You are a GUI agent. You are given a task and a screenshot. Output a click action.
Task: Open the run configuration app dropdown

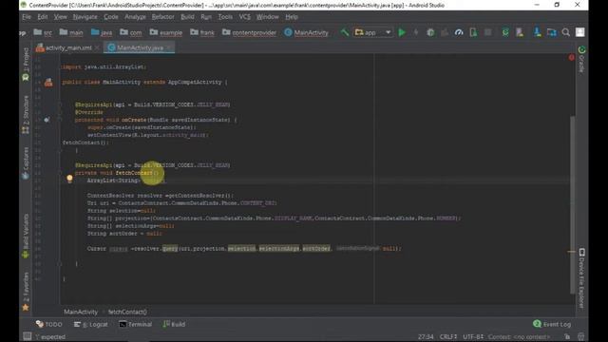pos(372,32)
